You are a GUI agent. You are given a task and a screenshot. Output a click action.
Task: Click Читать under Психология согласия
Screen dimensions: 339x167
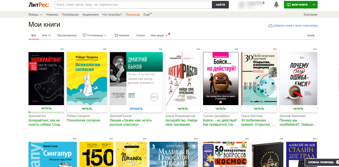pos(87,109)
